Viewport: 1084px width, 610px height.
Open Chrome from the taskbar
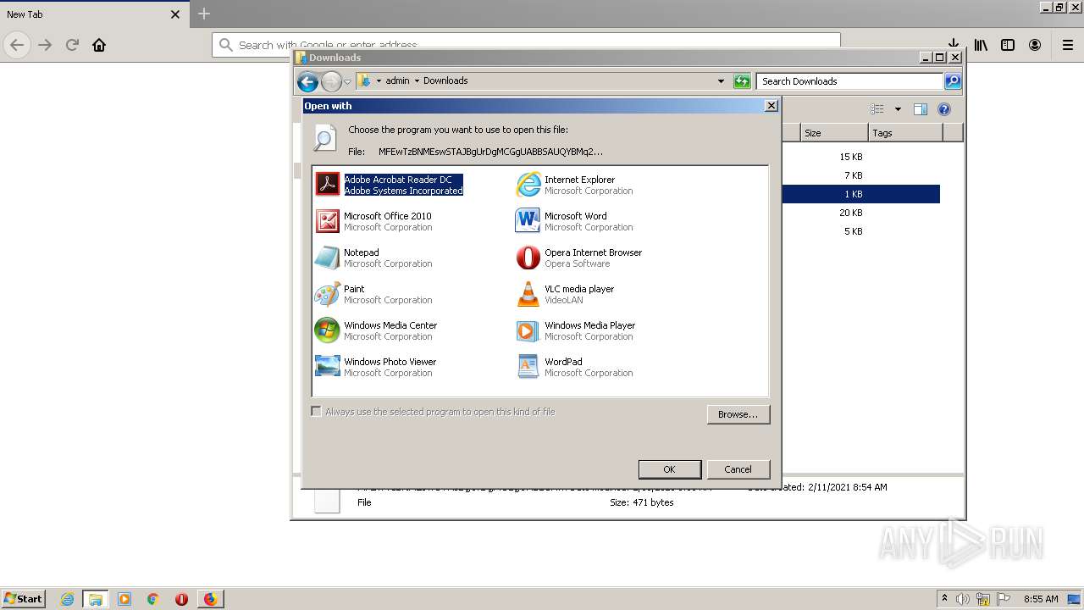point(152,599)
